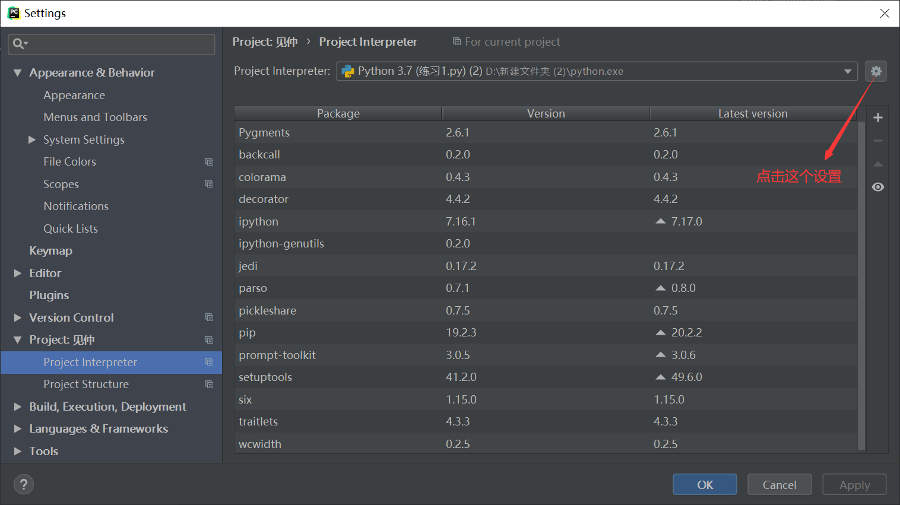The image size is (900, 505).
Task: Click project-level icon beside Scopes
Action: click(x=209, y=184)
